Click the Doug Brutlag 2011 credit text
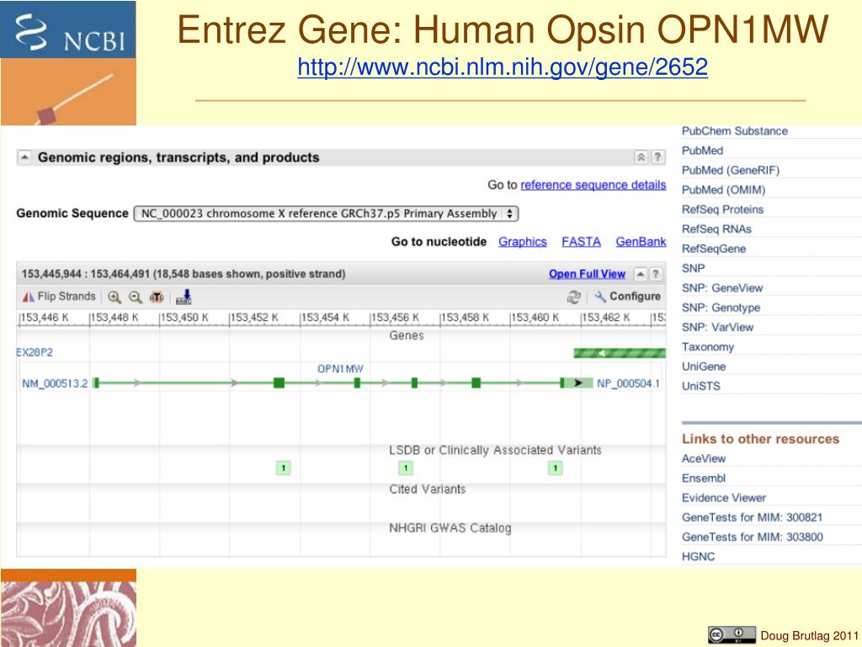 (809, 636)
